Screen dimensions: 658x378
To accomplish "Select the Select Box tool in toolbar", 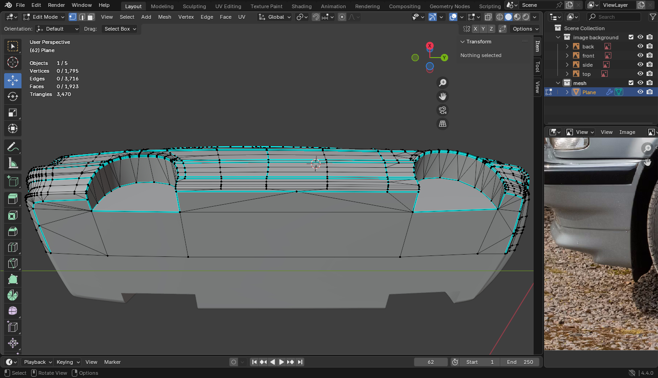I will coord(13,46).
